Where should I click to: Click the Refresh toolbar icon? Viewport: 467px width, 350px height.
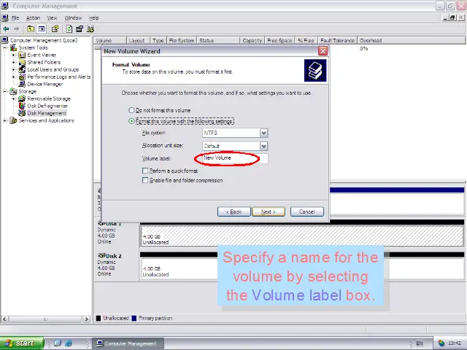(x=69, y=29)
